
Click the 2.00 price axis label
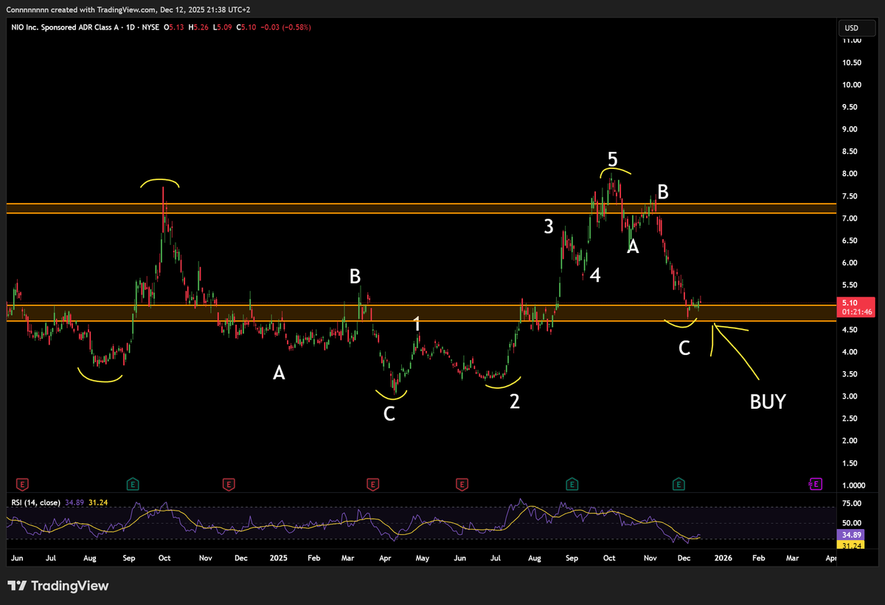(850, 441)
